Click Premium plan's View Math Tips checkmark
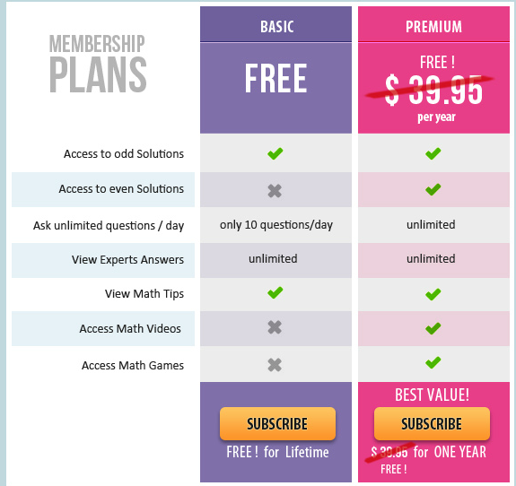Screen dimensions: 516x486 pyautogui.click(x=433, y=294)
